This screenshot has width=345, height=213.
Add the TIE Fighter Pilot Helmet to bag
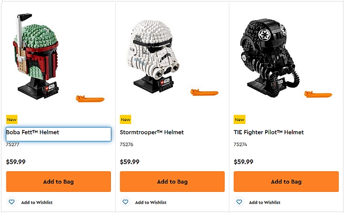[286, 182]
